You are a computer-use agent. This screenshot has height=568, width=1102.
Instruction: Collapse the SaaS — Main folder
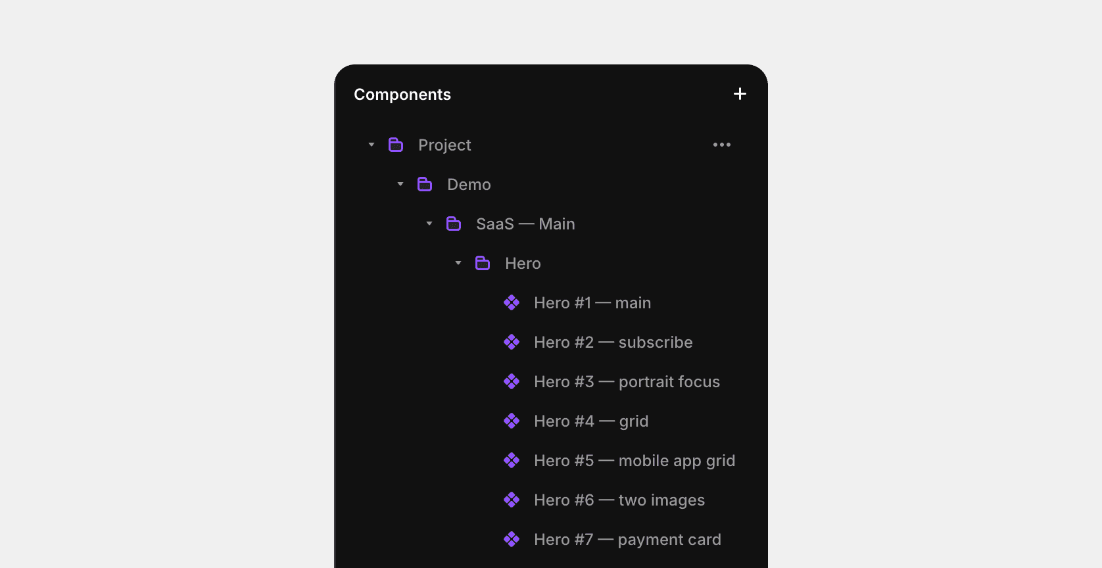coord(429,224)
